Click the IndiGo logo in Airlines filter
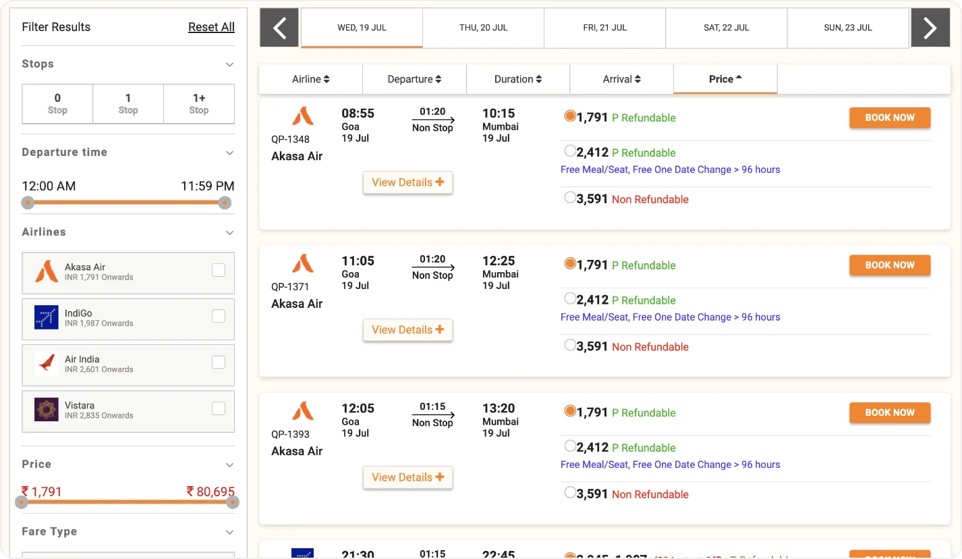962x559 pixels. point(47,318)
